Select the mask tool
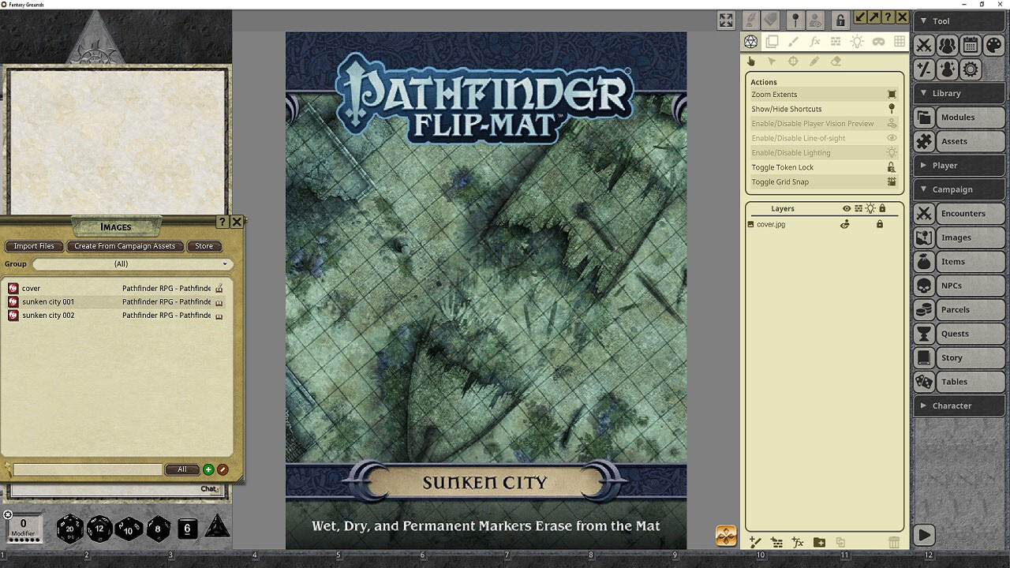 (877, 41)
